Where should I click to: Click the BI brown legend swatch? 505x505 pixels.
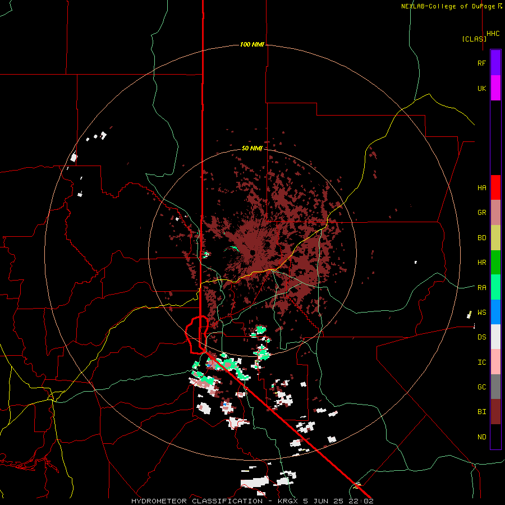pos(495,412)
